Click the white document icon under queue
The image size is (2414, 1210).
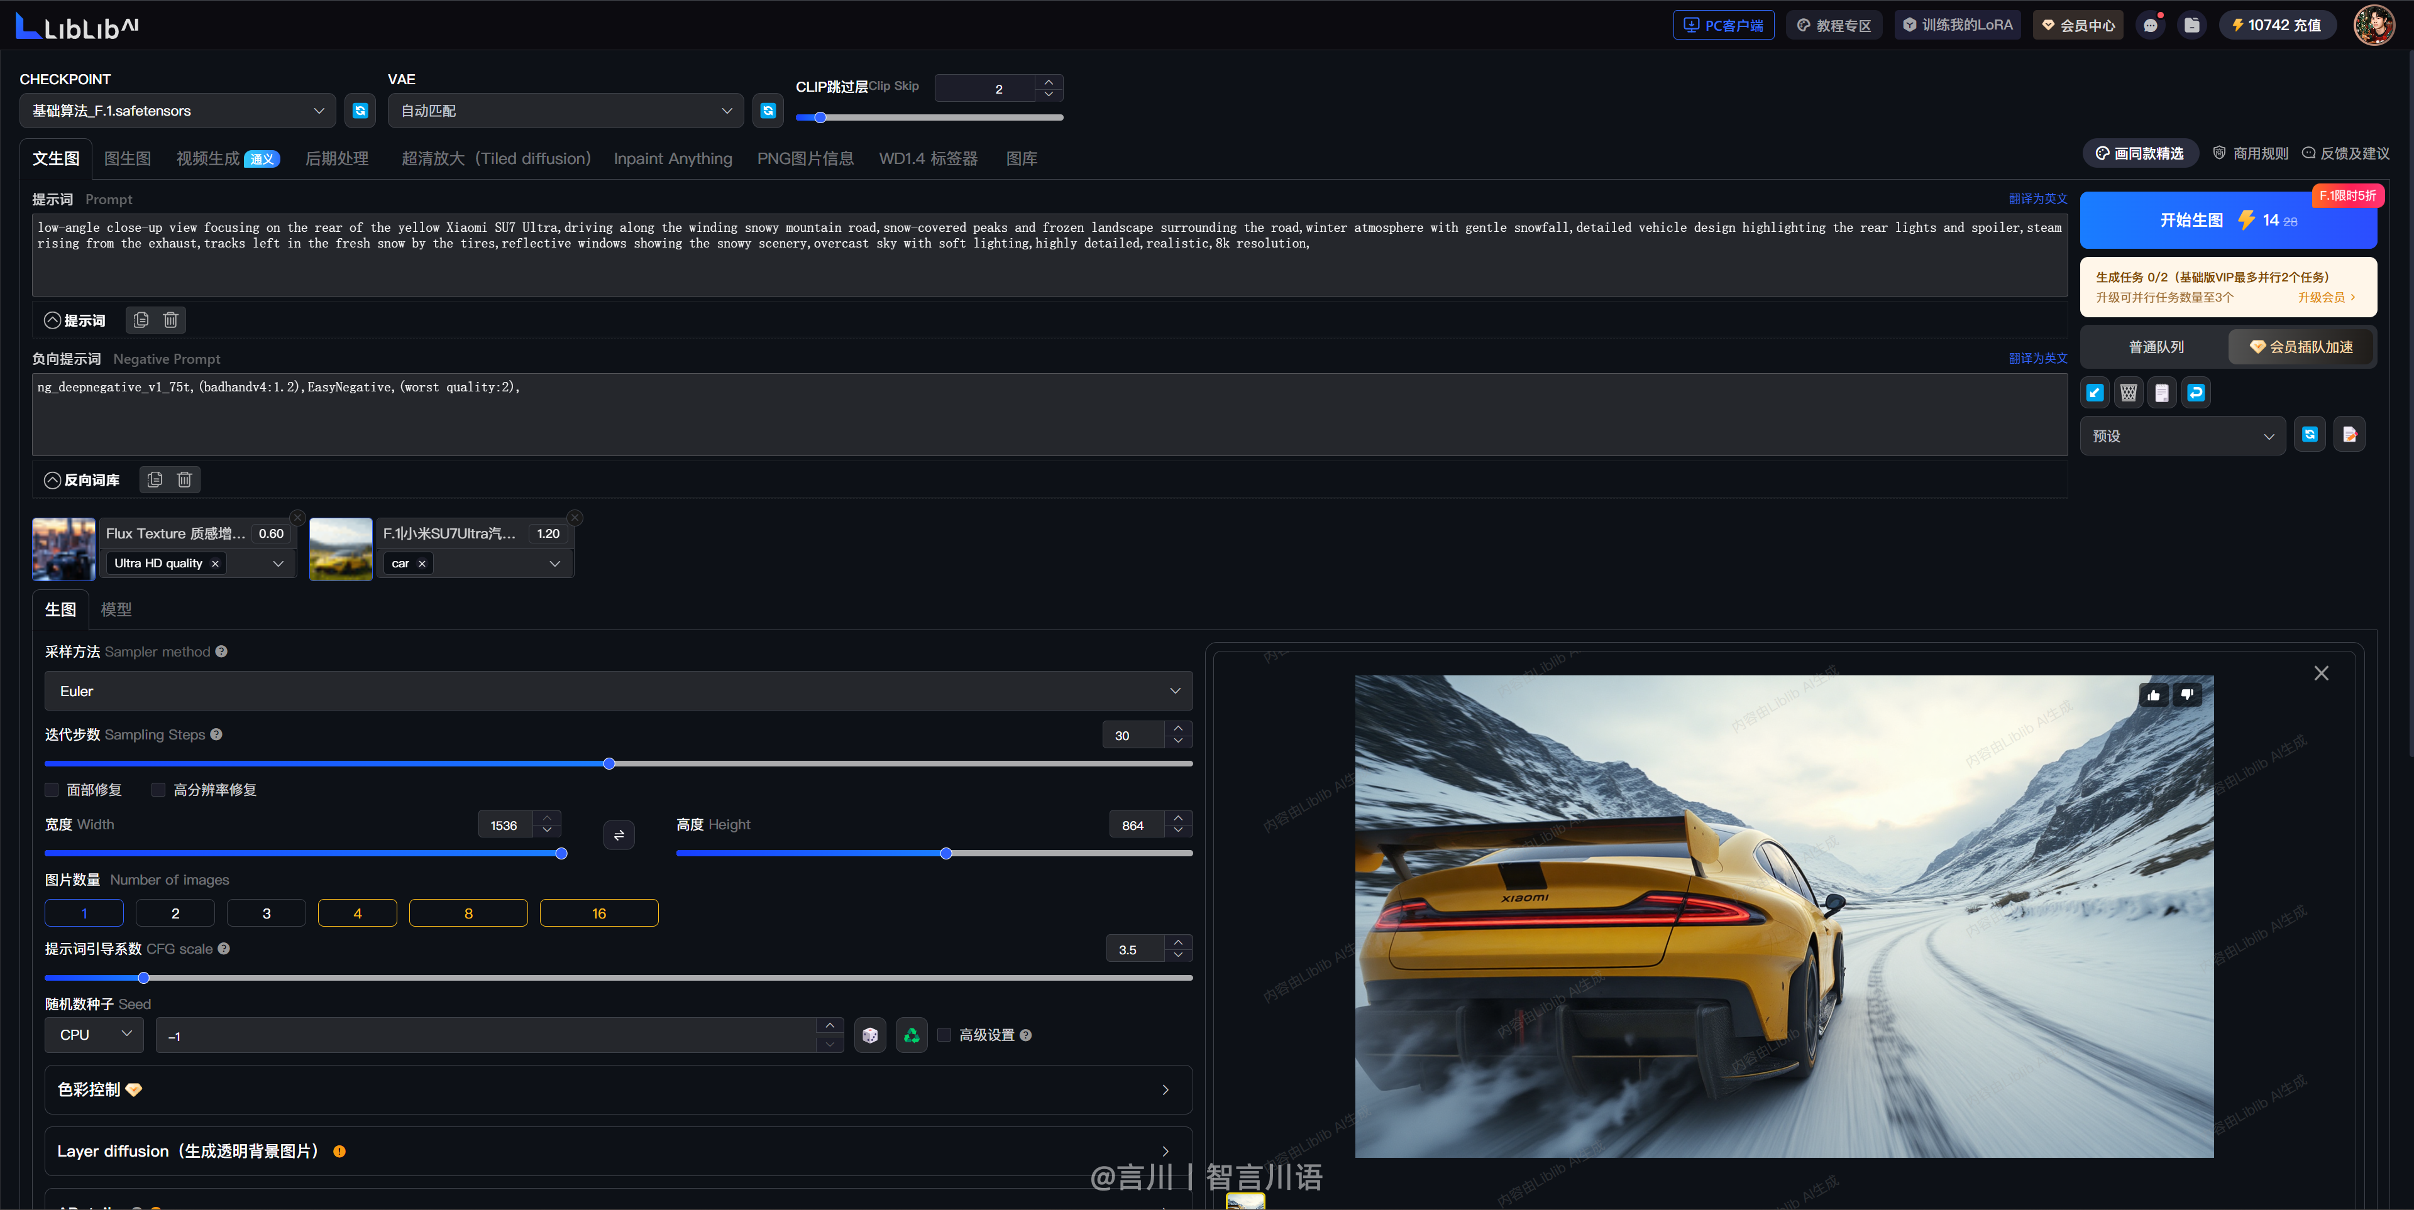[2162, 393]
